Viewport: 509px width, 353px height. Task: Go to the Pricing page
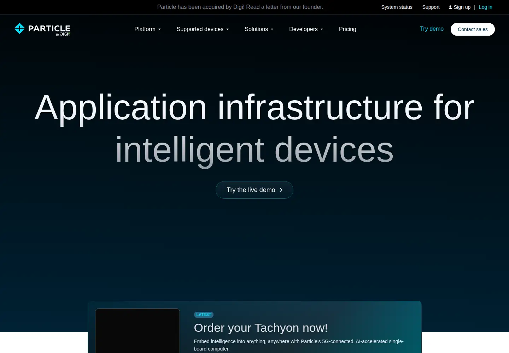(347, 29)
